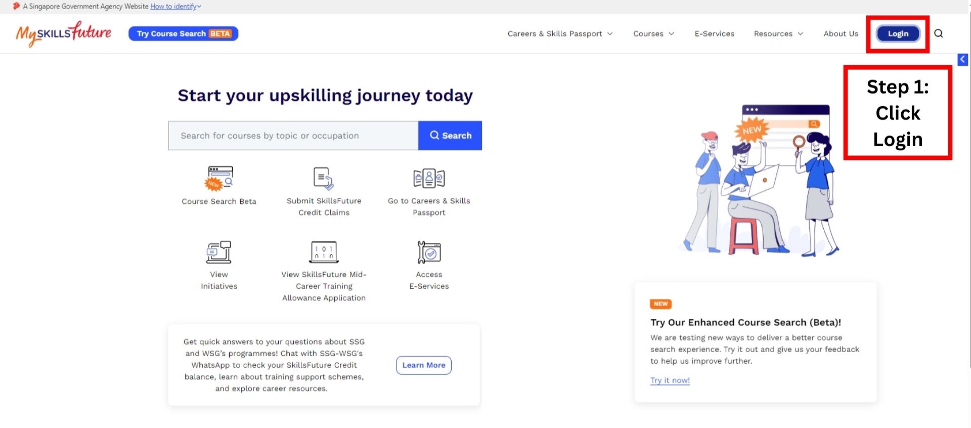The height and width of the screenshot is (428, 971).
Task: Open the Careers & Skills Passport icon
Action: (x=429, y=179)
